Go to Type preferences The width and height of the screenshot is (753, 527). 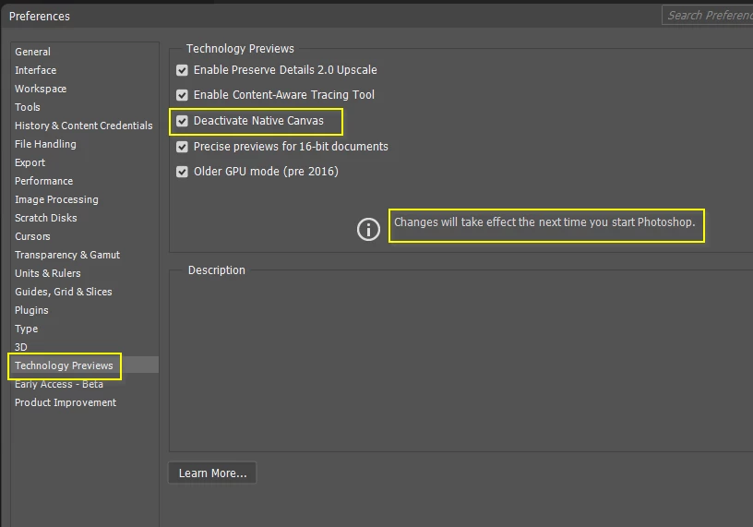coord(26,329)
